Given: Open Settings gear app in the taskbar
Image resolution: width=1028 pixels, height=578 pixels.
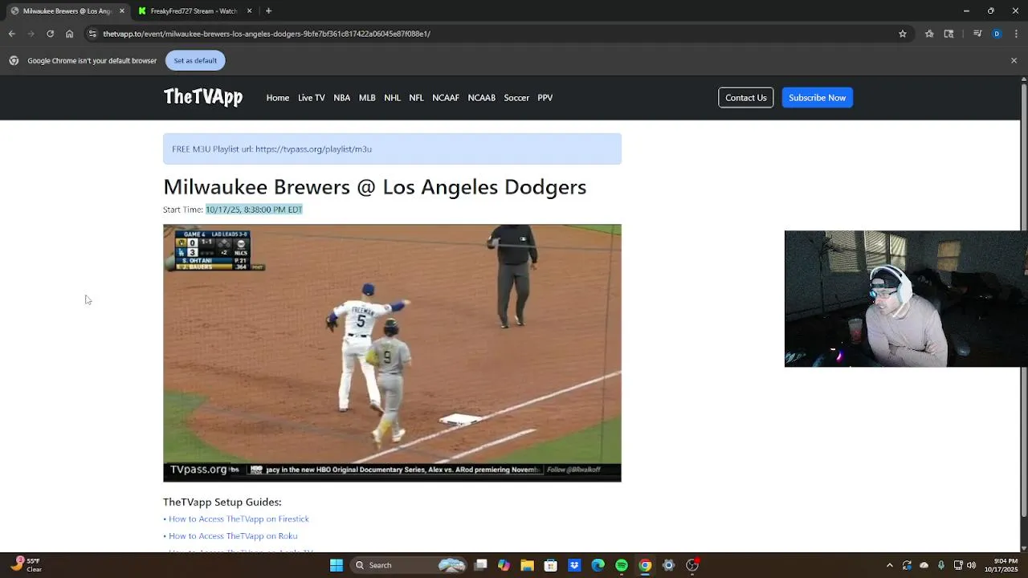Looking at the screenshot, I should point(668,565).
